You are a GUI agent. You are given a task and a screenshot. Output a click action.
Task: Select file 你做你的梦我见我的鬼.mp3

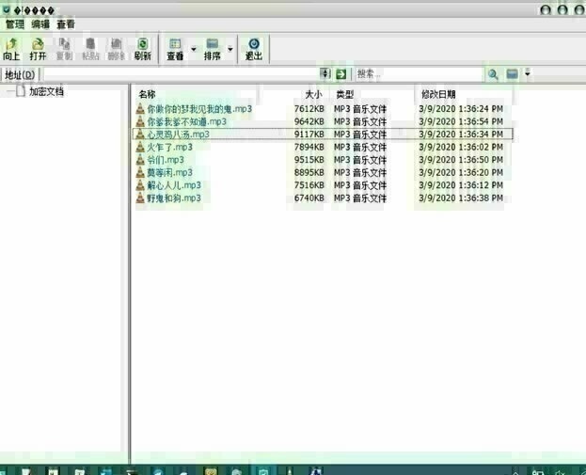199,109
